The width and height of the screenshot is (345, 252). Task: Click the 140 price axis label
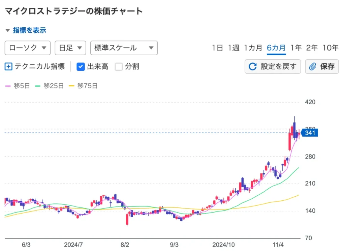tap(310, 211)
